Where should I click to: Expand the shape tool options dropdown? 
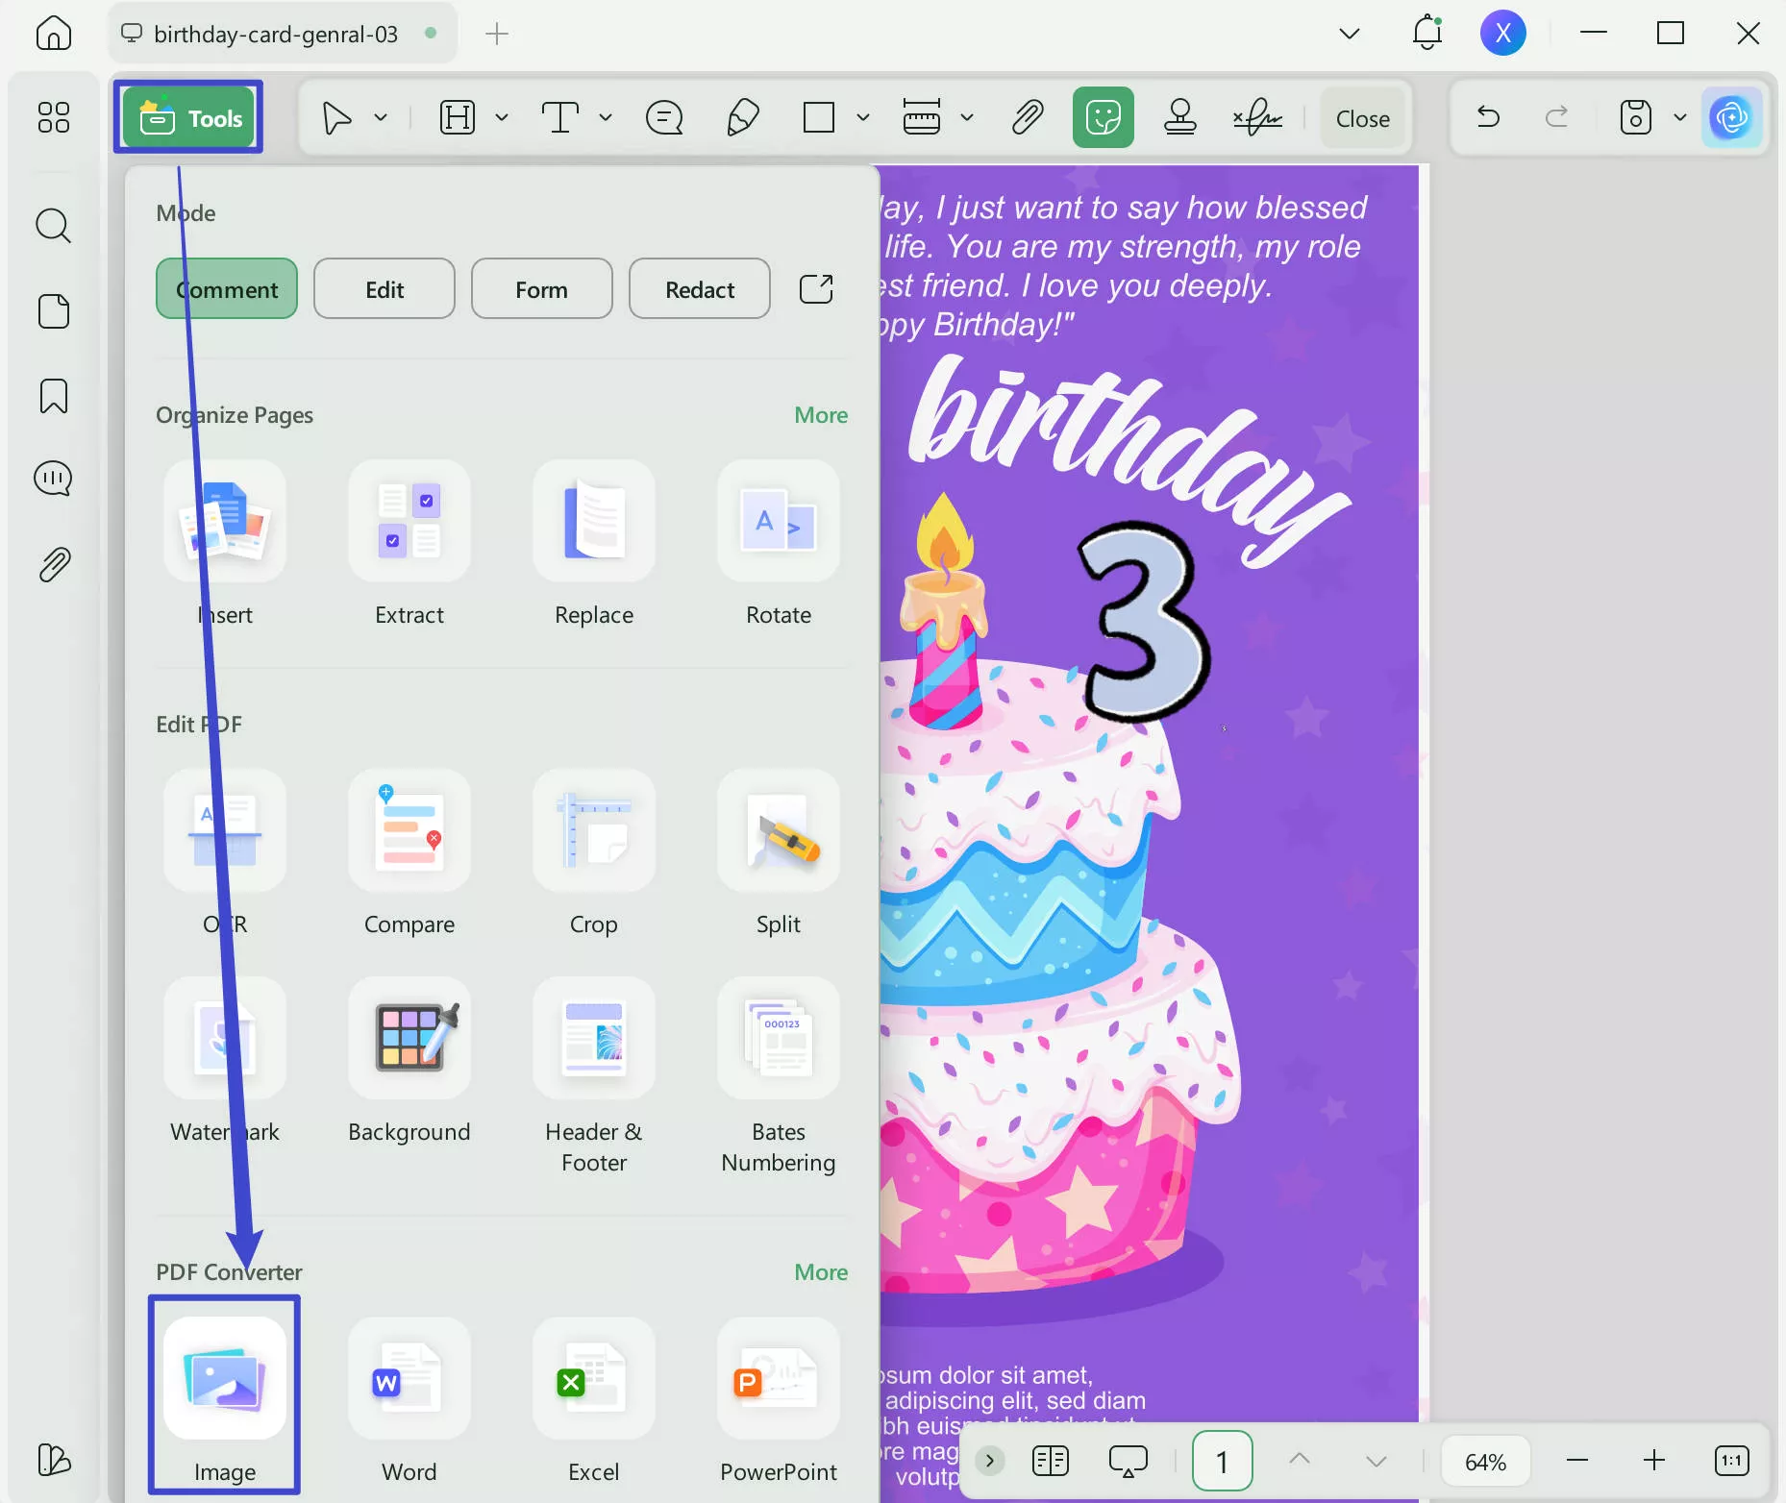click(863, 117)
